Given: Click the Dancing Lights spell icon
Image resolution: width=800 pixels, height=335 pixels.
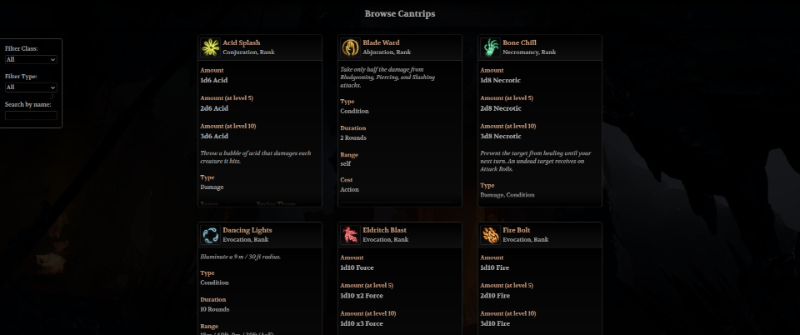Looking at the screenshot, I should (x=210, y=235).
